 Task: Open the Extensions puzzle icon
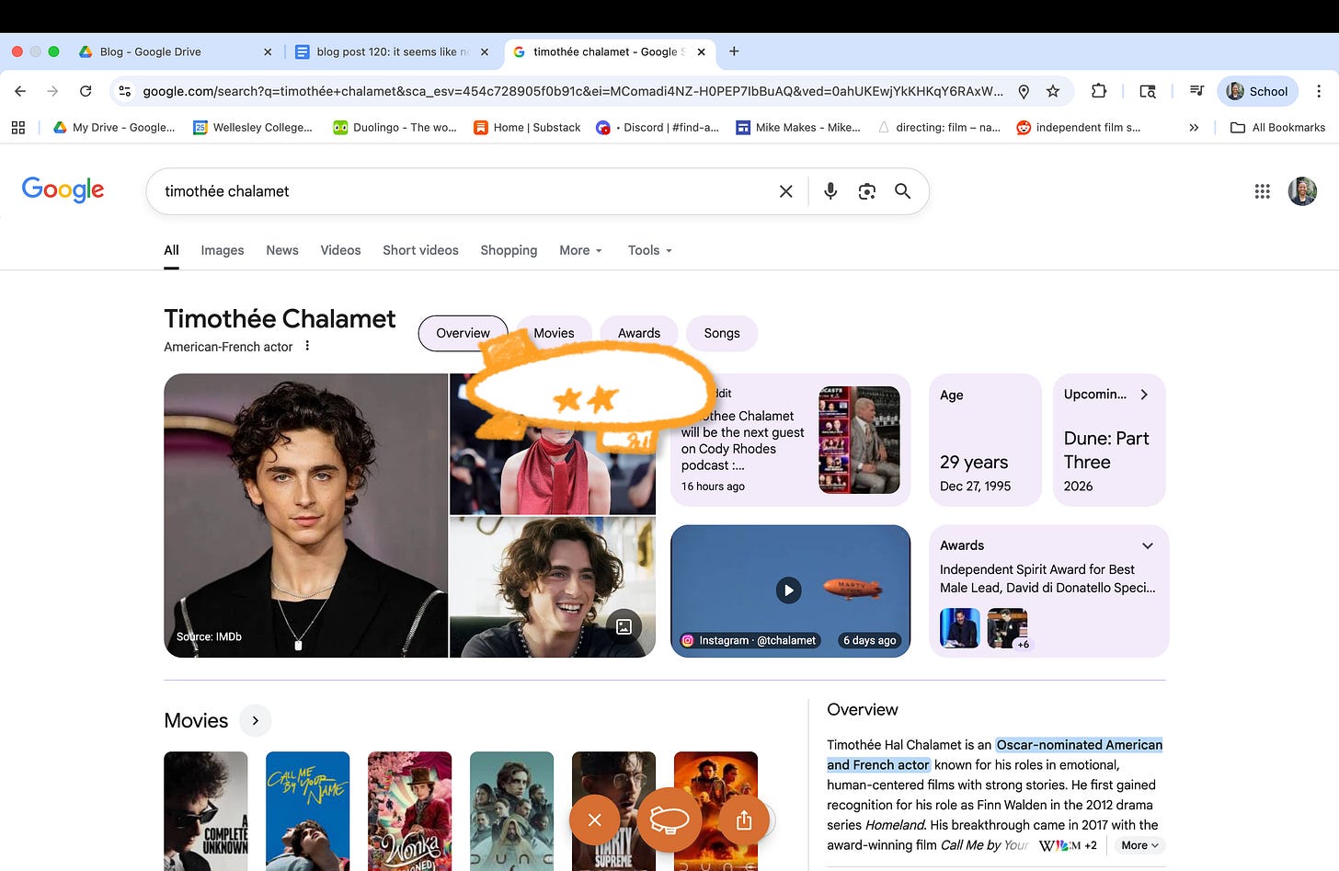[x=1099, y=91]
